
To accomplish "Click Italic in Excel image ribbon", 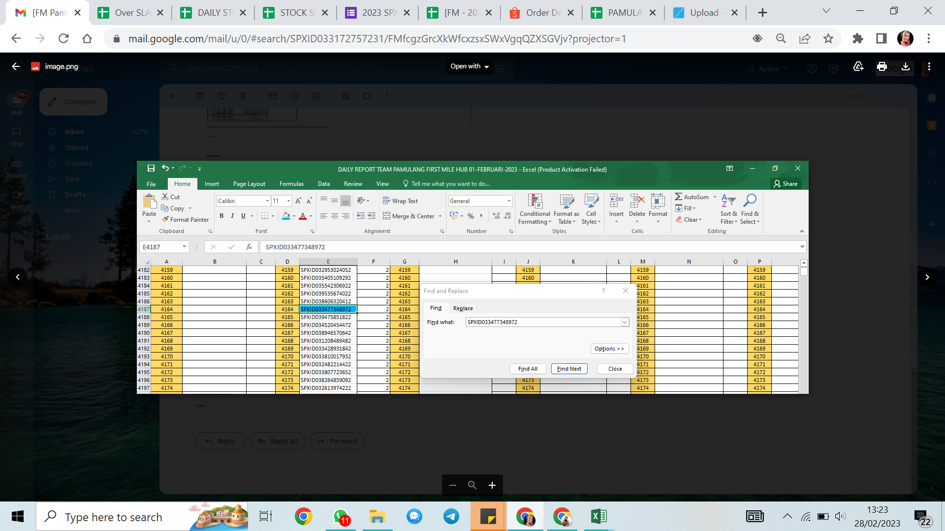I will tap(232, 216).
